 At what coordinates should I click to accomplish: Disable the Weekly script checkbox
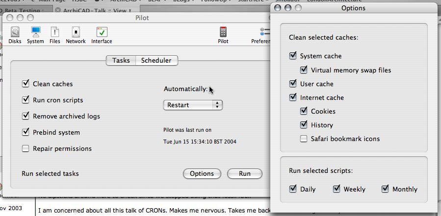337,189
